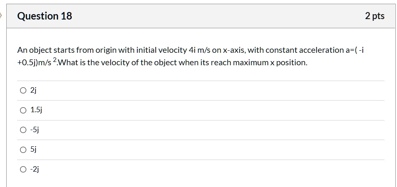Screen dimensions: 397x187
Task: Mark the positive "5j" radio button
Action: pyautogui.click(x=23, y=150)
